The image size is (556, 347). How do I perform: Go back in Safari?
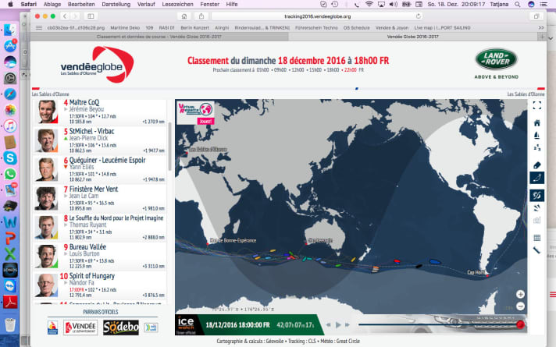[65, 16]
